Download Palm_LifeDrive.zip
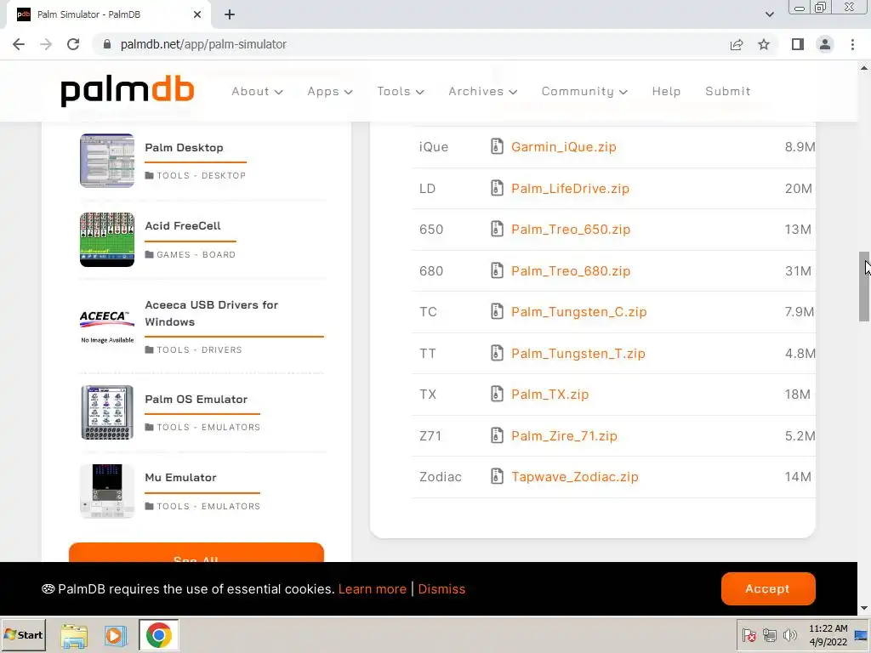Image resolution: width=871 pixels, height=653 pixels. point(570,188)
